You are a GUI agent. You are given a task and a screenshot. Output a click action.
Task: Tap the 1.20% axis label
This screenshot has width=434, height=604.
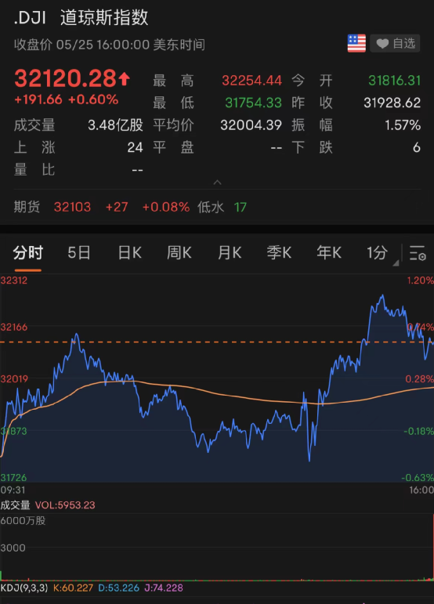click(421, 280)
